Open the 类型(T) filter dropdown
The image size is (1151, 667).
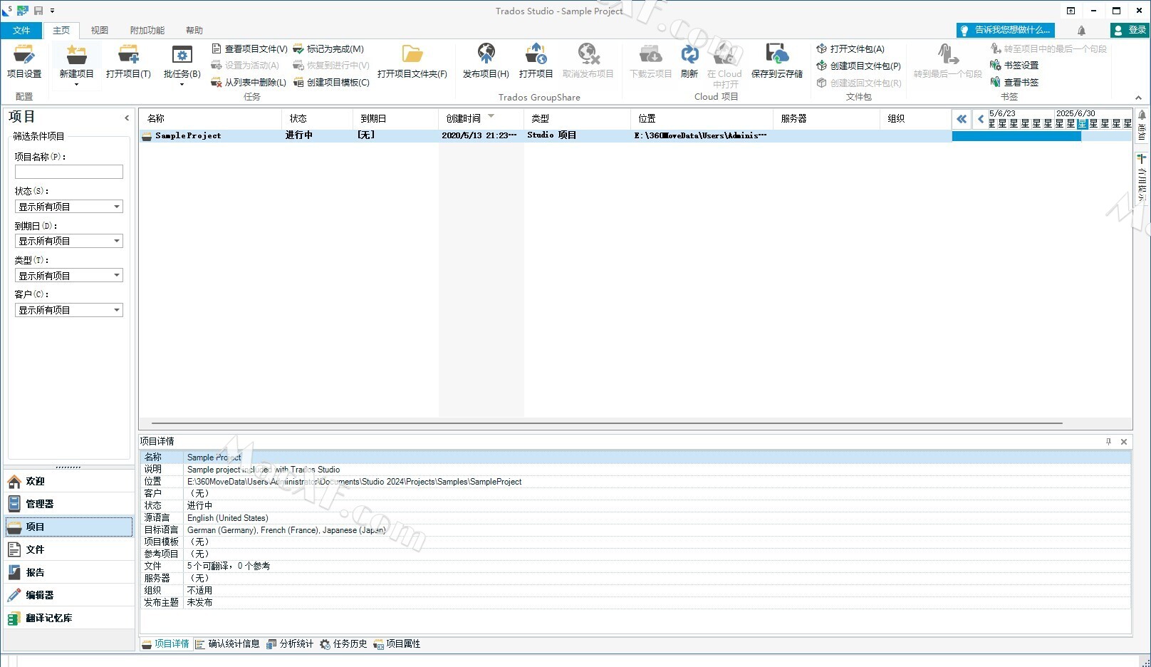pyautogui.click(x=69, y=275)
